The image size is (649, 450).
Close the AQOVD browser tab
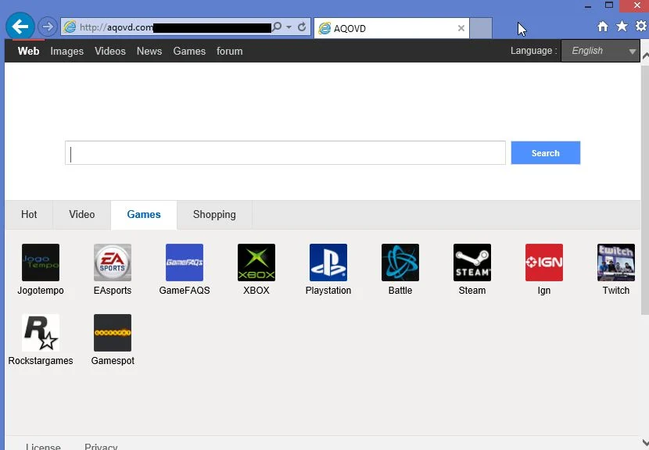pyautogui.click(x=461, y=28)
